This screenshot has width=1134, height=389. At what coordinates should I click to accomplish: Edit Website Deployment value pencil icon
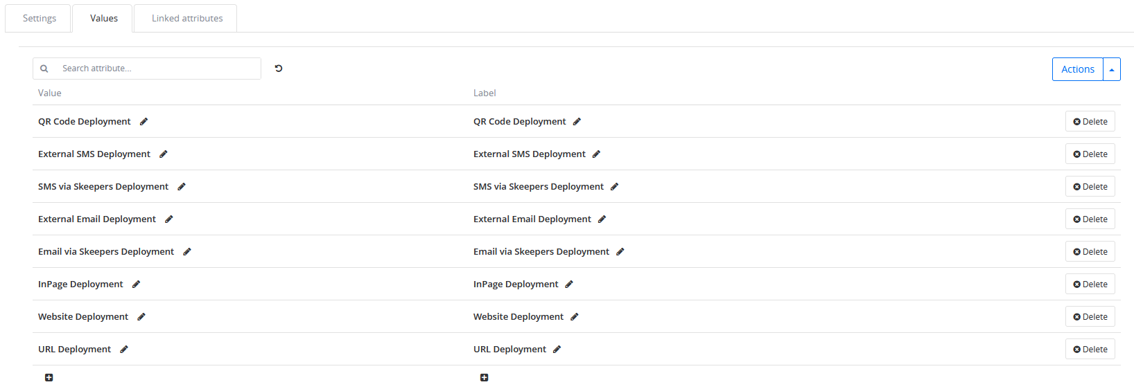point(141,317)
